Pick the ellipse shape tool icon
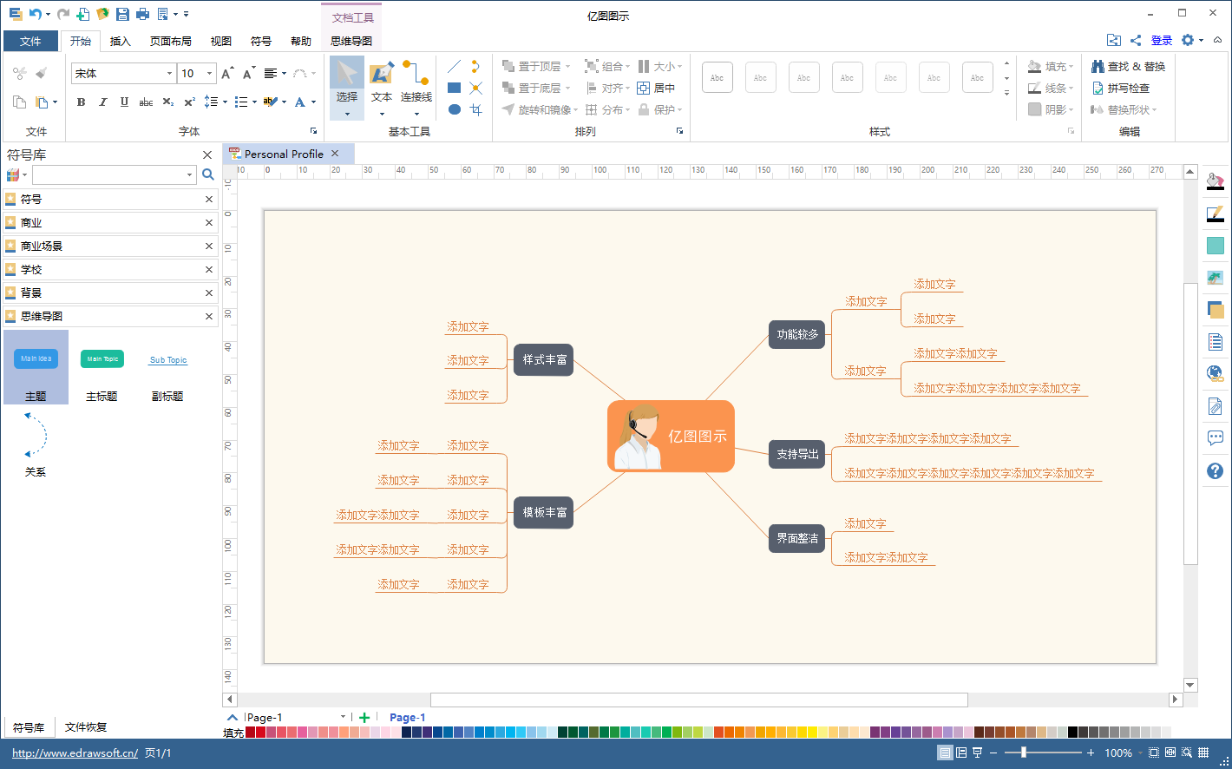 (454, 109)
